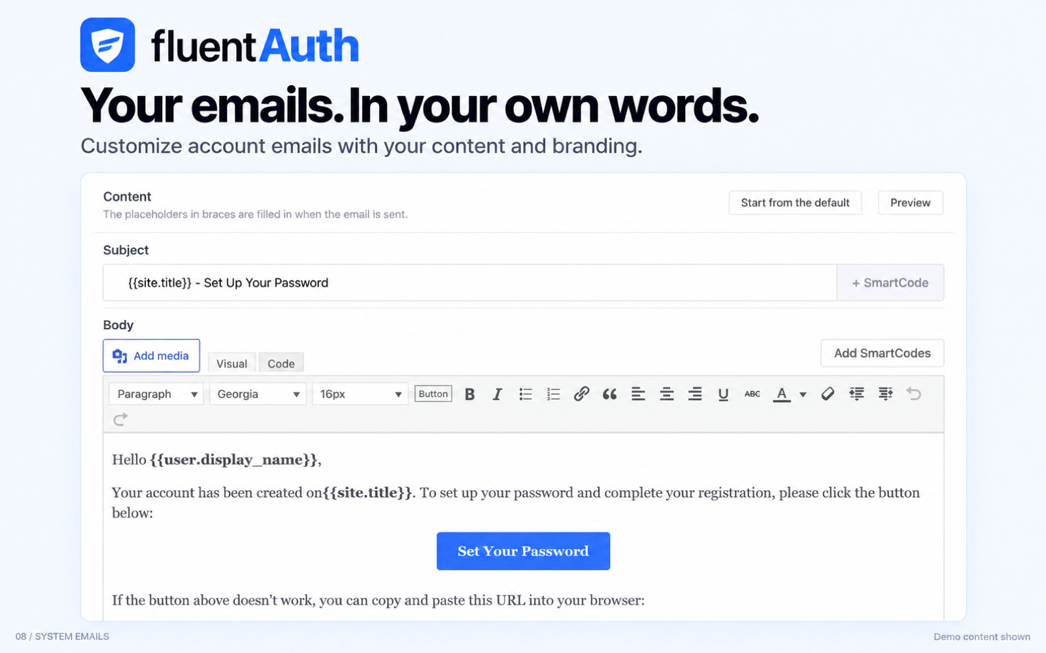Click the insert link chain icon

coord(581,394)
